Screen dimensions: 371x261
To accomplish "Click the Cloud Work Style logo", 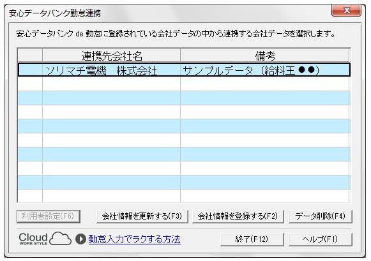I will coord(45,239).
